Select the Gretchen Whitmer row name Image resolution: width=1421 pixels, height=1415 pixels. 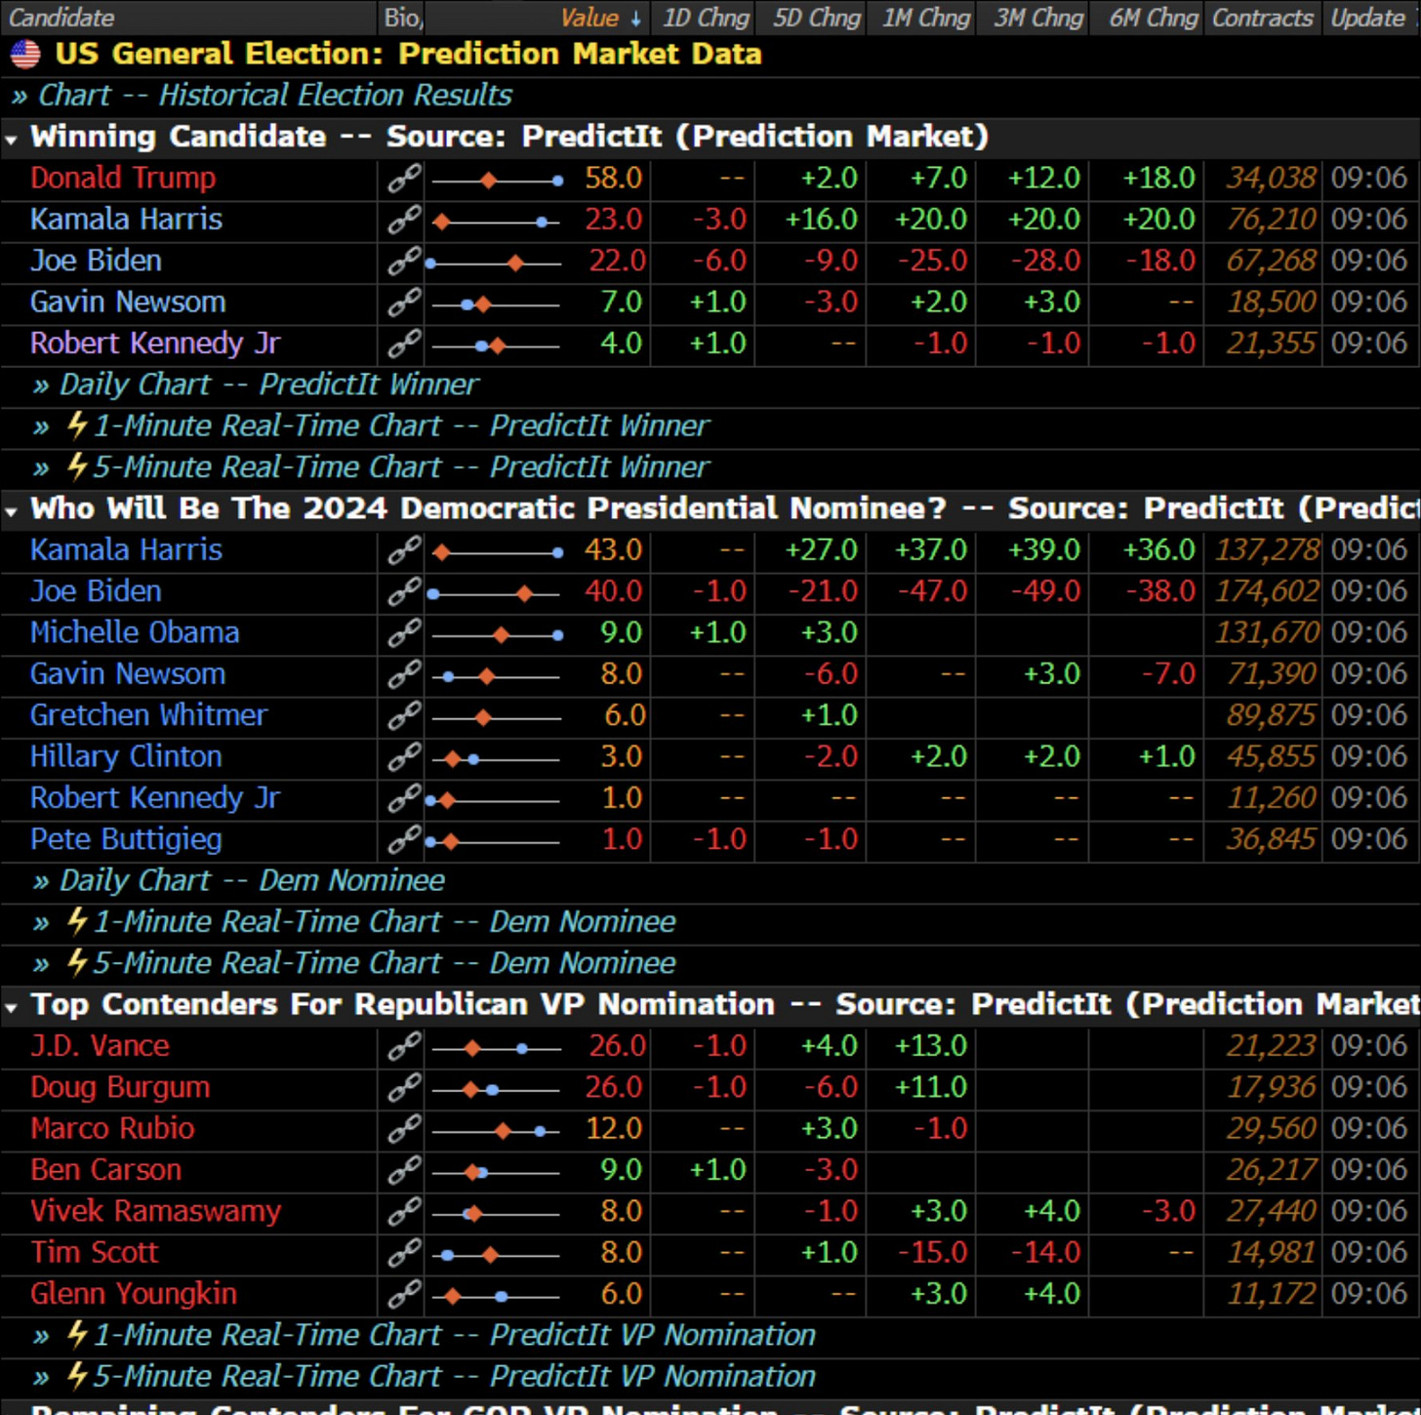(148, 715)
